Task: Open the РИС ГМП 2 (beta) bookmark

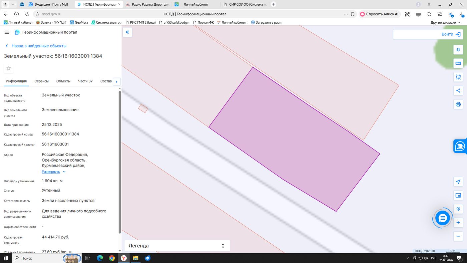Action: click(140, 22)
